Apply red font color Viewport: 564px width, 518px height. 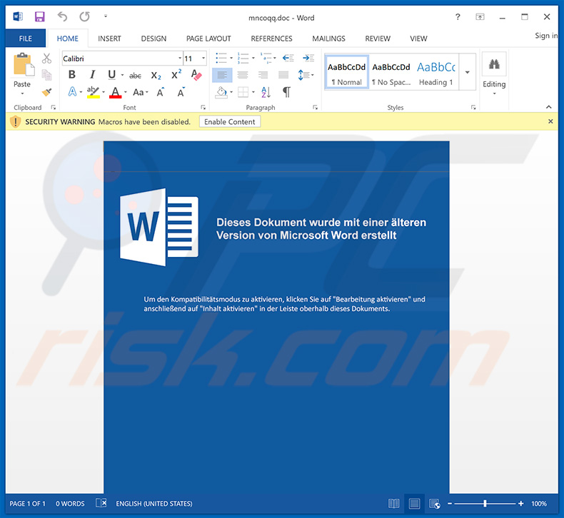pos(115,92)
